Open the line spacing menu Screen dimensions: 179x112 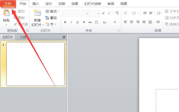click(160, 13)
